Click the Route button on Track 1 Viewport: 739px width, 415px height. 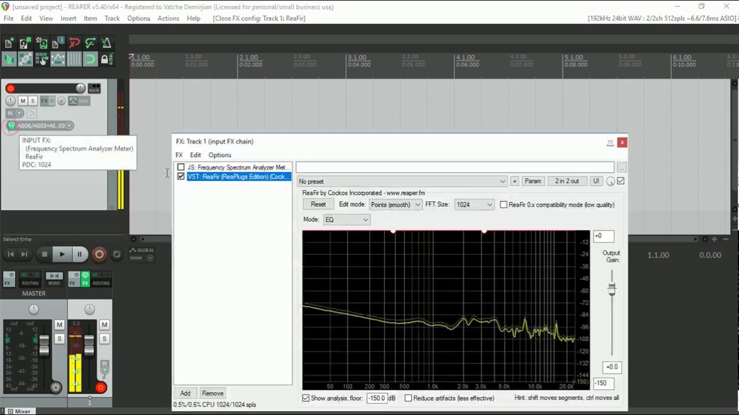point(94,88)
